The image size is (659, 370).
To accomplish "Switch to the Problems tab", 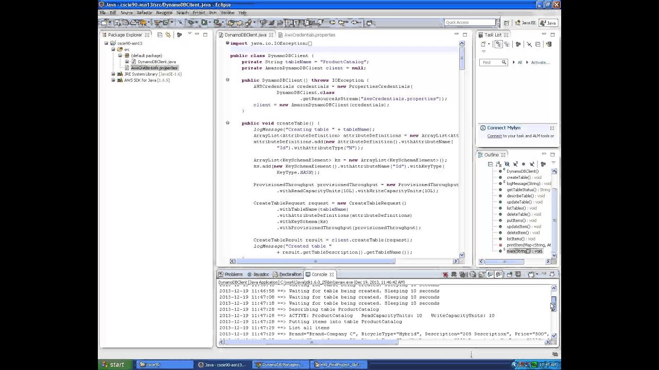I will coord(230,274).
